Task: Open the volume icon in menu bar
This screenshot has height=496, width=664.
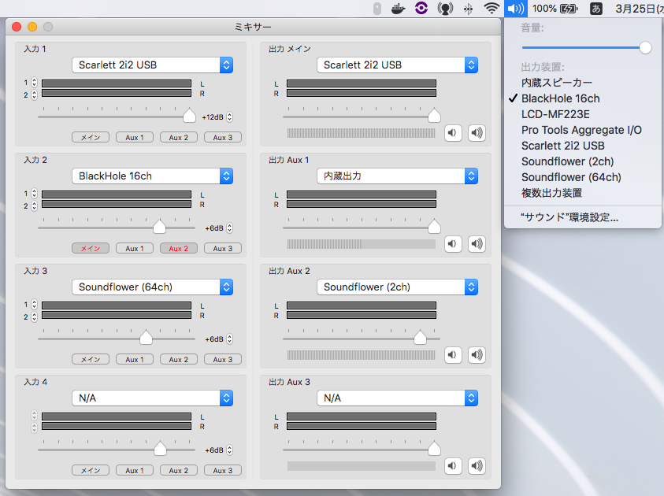Action: 515,9
